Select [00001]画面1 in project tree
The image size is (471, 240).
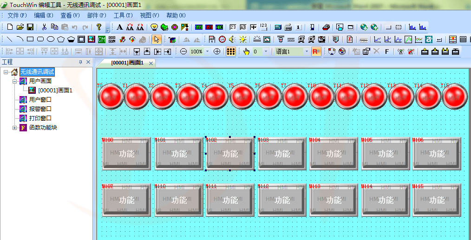click(x=55, y=90)
